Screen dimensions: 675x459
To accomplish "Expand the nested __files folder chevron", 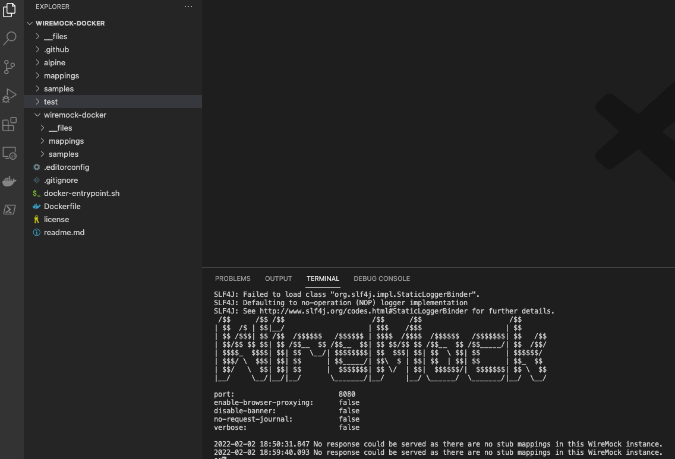I will tap(42, 128).
